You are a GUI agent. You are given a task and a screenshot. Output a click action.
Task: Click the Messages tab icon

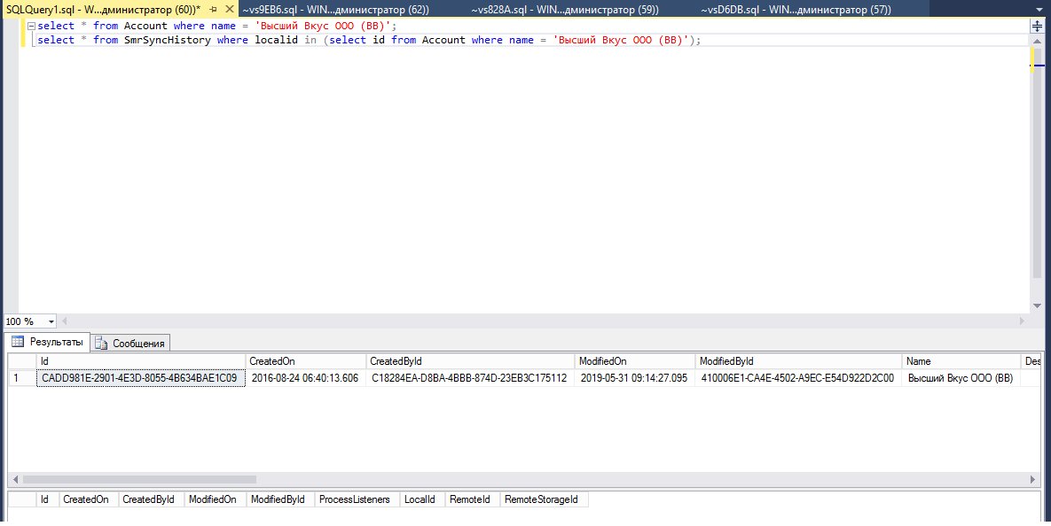coord(100,344)
